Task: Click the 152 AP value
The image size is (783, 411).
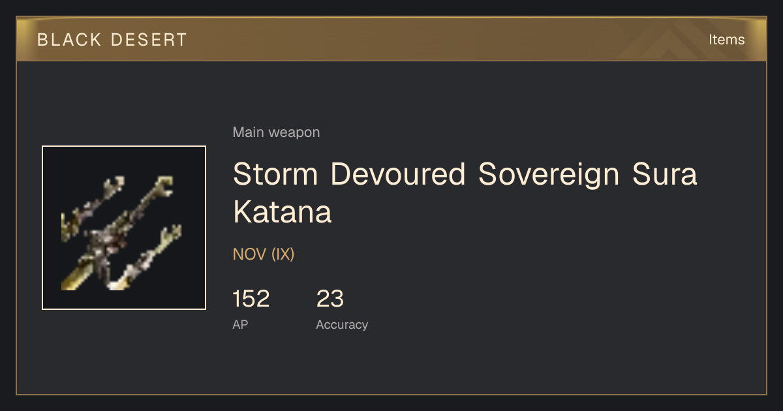Action: (x=251, y=299)
